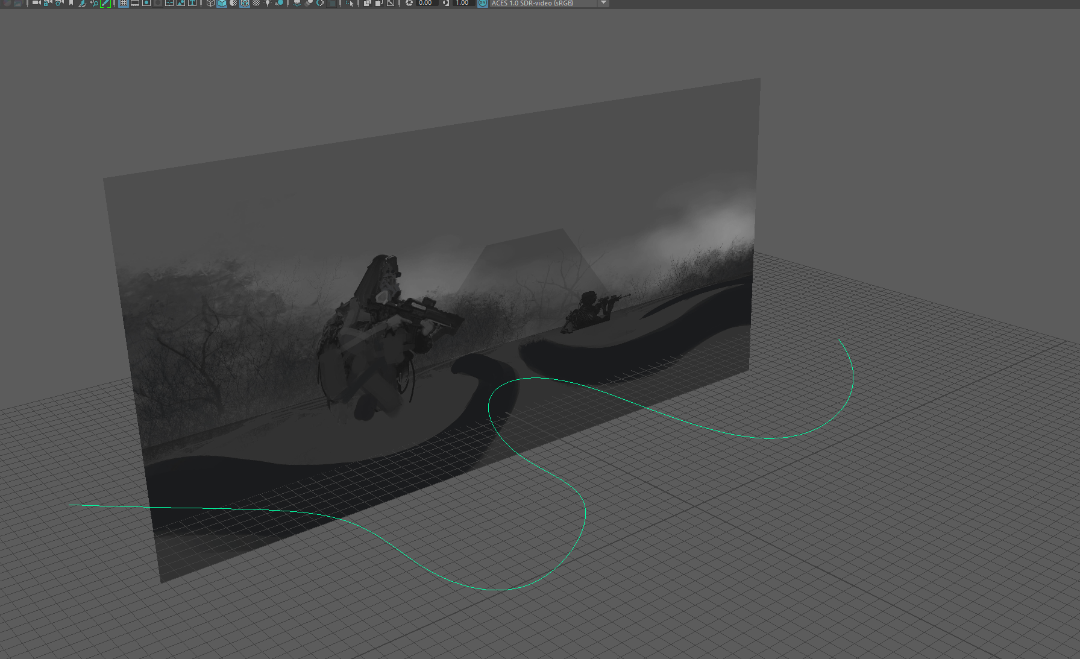Image resolution: width=1080 pixels, height=659 pixels.
Task: Click the Exposure value field 0.00
Action: 427,3
